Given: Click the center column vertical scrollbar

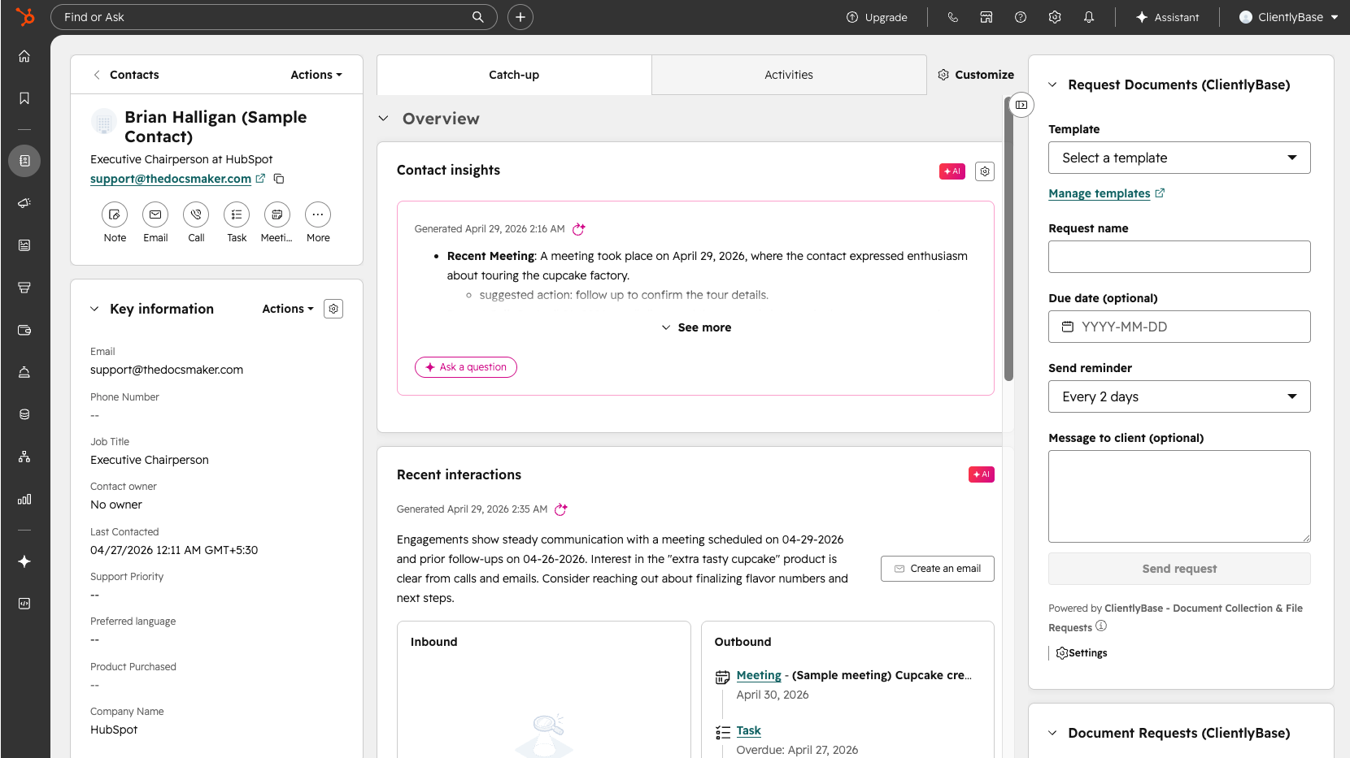Looking at the screenshot, I should point(1008,240).
